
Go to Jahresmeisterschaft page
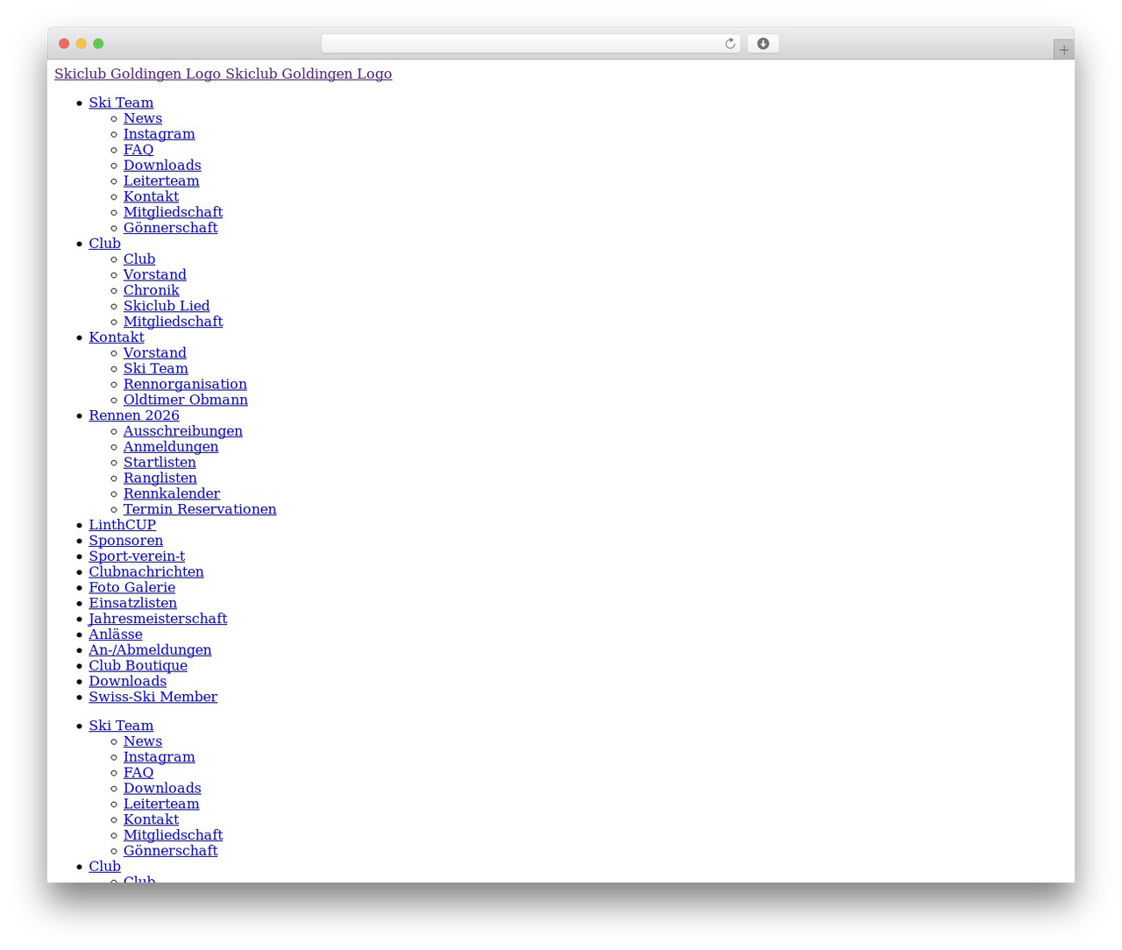tap(158, 619)
